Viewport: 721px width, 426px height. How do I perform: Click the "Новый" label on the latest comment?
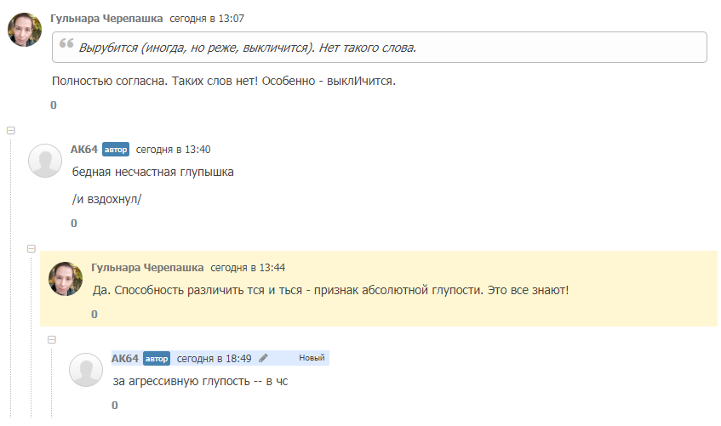click(x=312, y=358)
